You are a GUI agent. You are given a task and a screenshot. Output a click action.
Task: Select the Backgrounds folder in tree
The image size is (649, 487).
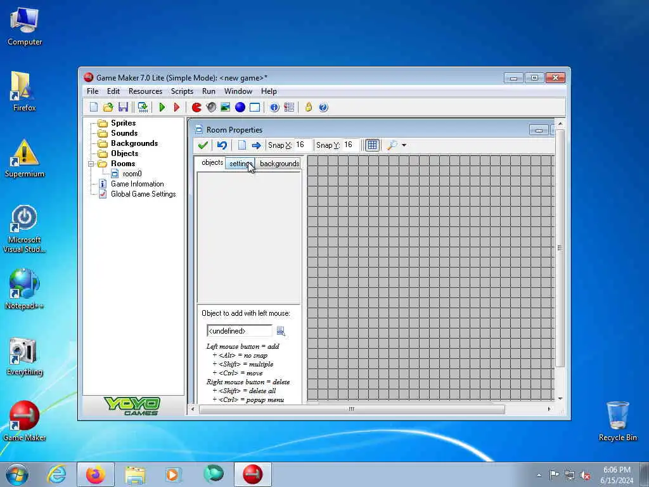coord(134,143)
